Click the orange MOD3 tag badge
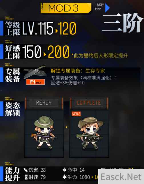Image resolution: width=144 pixels, height=184 pixels. coord(76,114)
